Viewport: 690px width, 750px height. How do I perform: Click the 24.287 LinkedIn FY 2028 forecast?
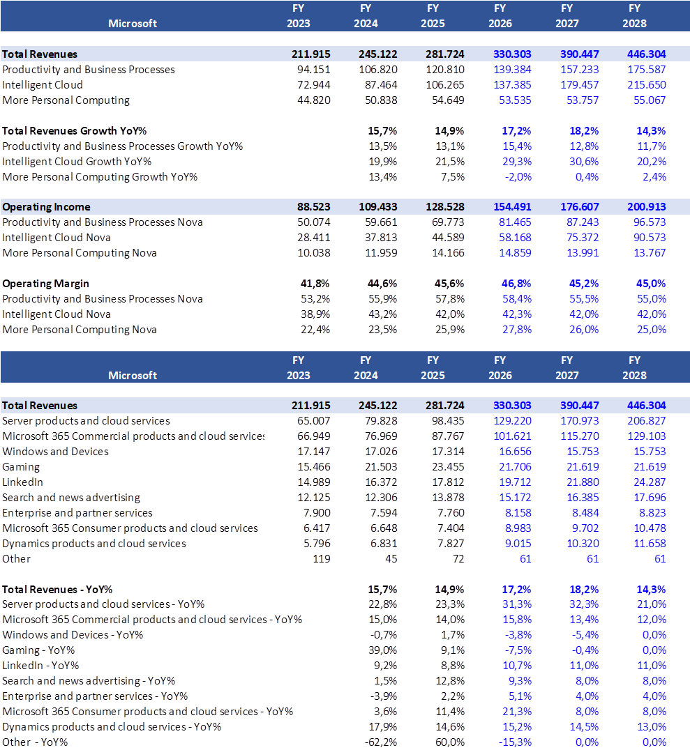tap(650, 482)
